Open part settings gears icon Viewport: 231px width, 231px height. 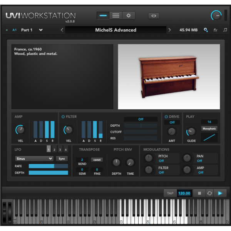click(206, 30)
